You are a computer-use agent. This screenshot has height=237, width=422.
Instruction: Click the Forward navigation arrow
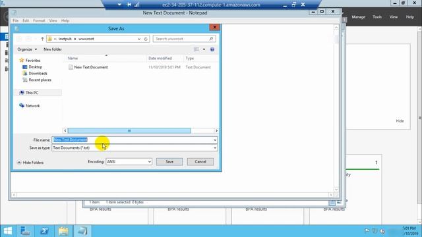point(28,39)
